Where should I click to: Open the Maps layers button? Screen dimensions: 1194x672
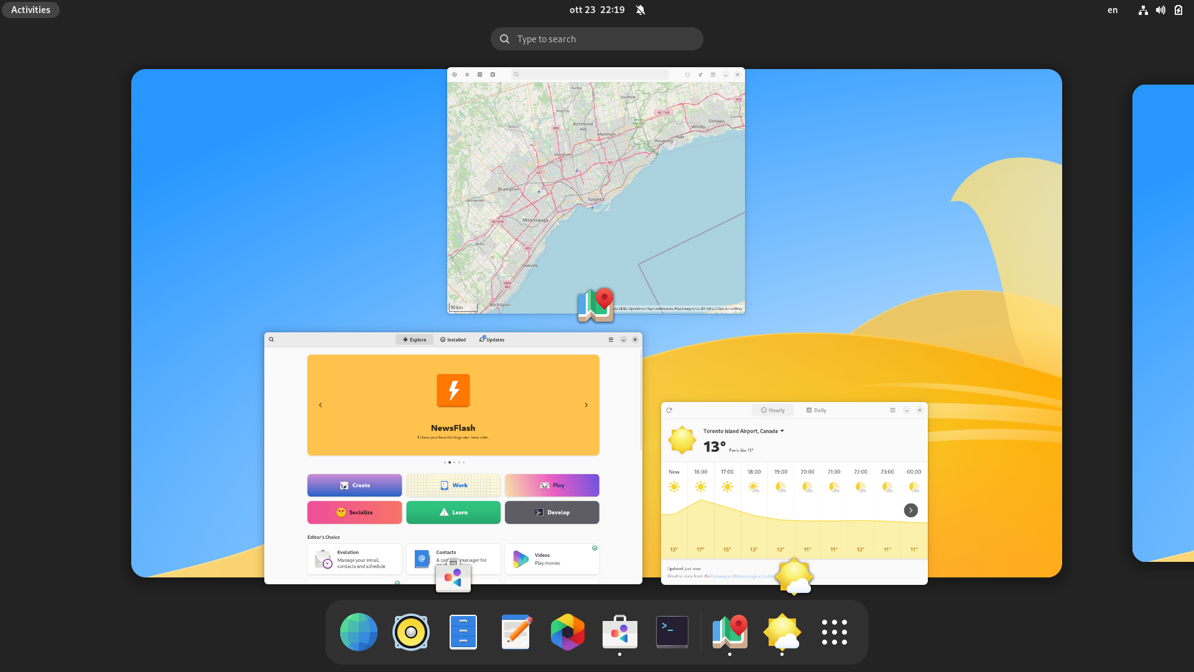(x=467, y=75)
